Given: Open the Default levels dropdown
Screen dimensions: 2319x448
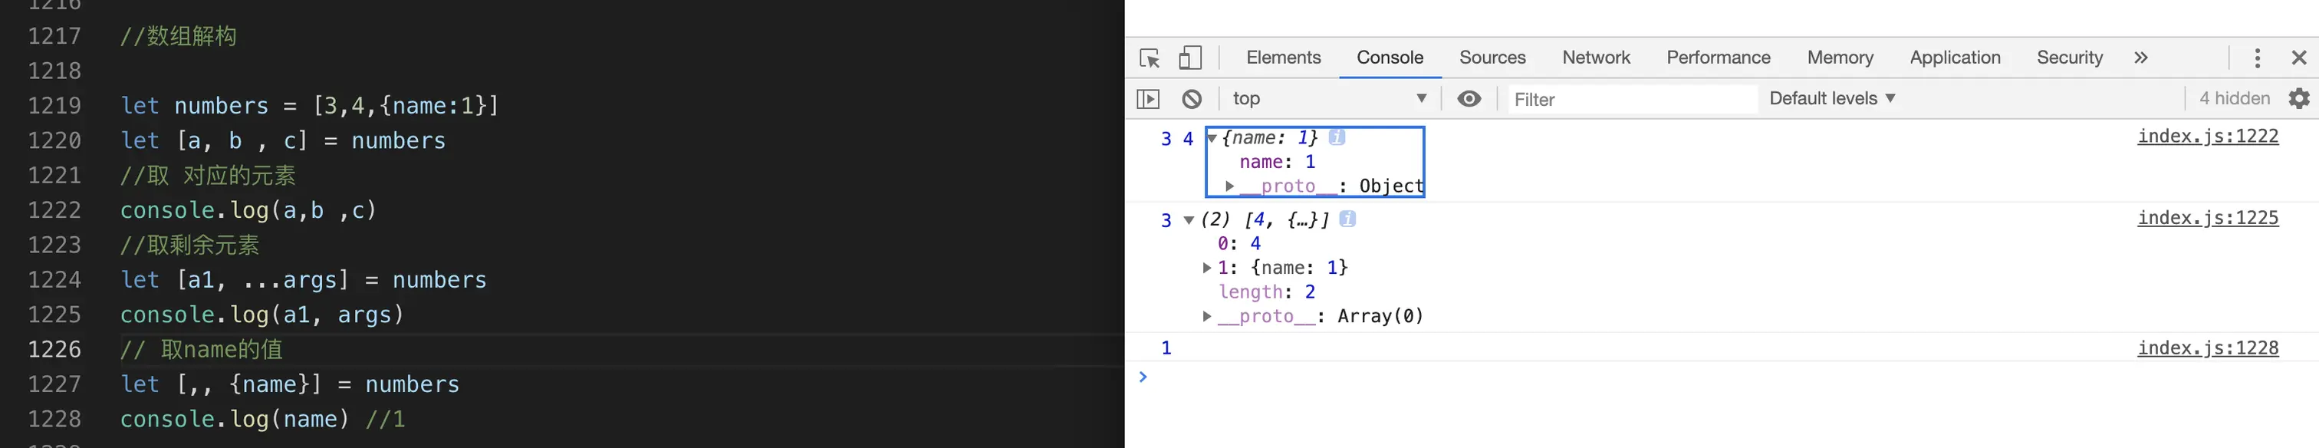Looking at the screenshot, I should click(1832, 98).
